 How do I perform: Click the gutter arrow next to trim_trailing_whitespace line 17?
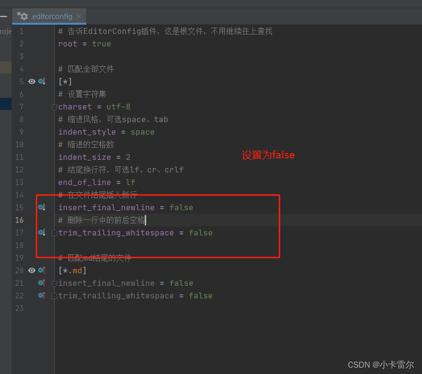point(42,232)
